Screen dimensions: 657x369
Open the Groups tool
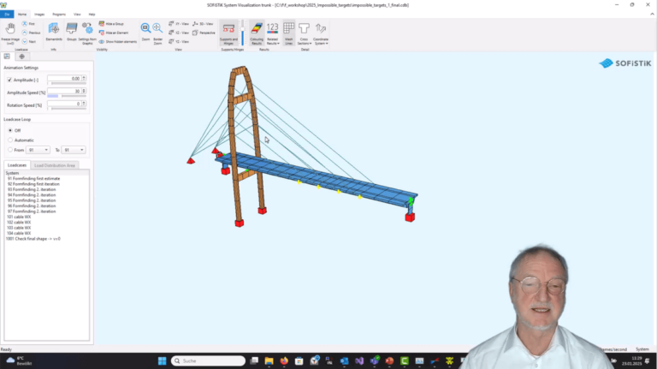pos(72,32)
